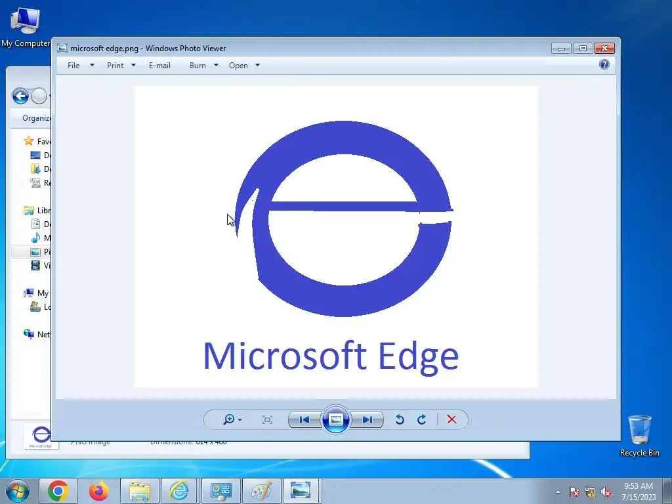Open the zoom magnifier control
This screenshot has height=504, width=672.
pyautogui.click(x=232, y=419)
